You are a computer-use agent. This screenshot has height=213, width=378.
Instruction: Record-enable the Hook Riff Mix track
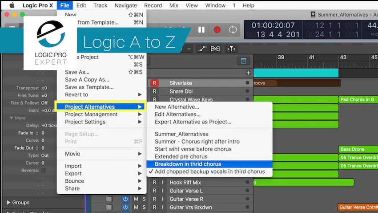(154, 183)
